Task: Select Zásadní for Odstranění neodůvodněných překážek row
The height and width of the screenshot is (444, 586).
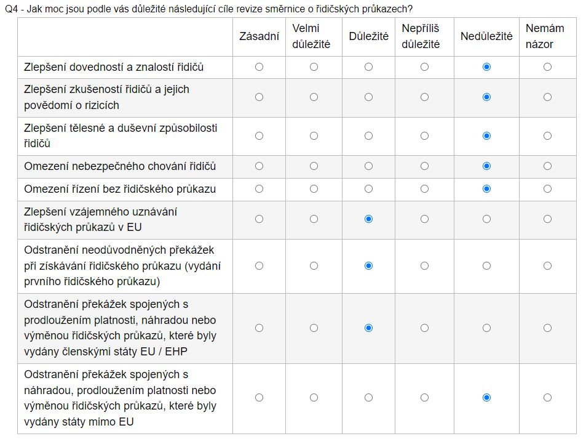Action: (x=259, y=265)
